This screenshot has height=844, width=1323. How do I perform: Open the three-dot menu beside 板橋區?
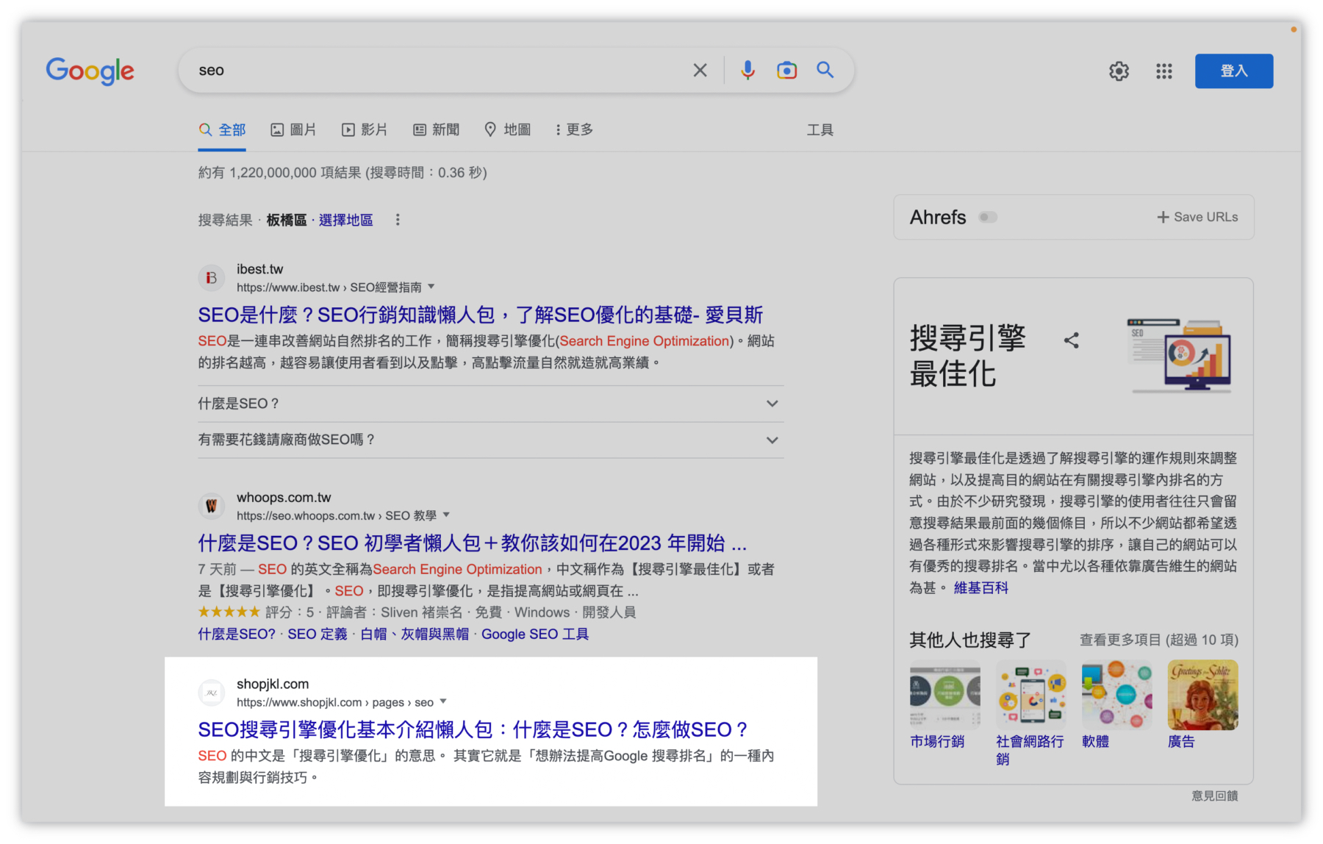398,219
